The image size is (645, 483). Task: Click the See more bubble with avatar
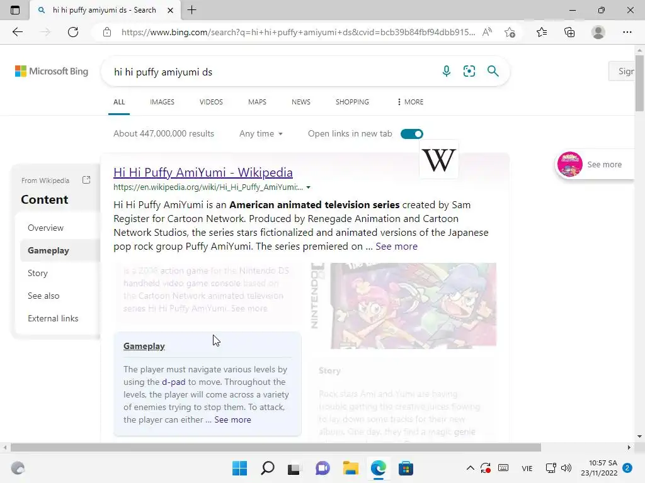[595, 164]
